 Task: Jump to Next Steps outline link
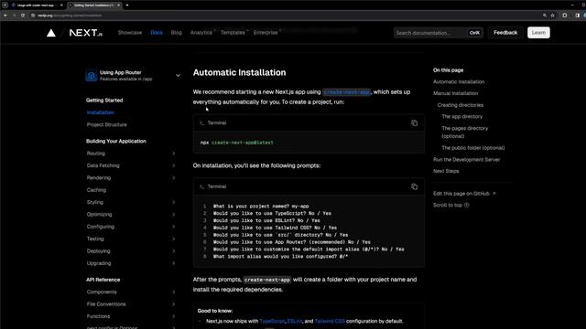pyautogui.click(x=446, y=171)
